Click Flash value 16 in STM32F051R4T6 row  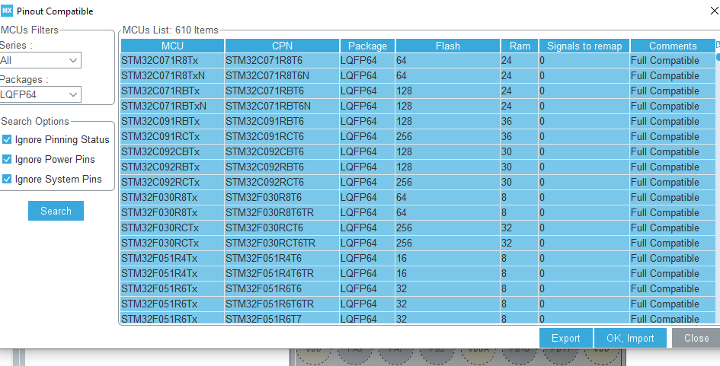(448, 258)
